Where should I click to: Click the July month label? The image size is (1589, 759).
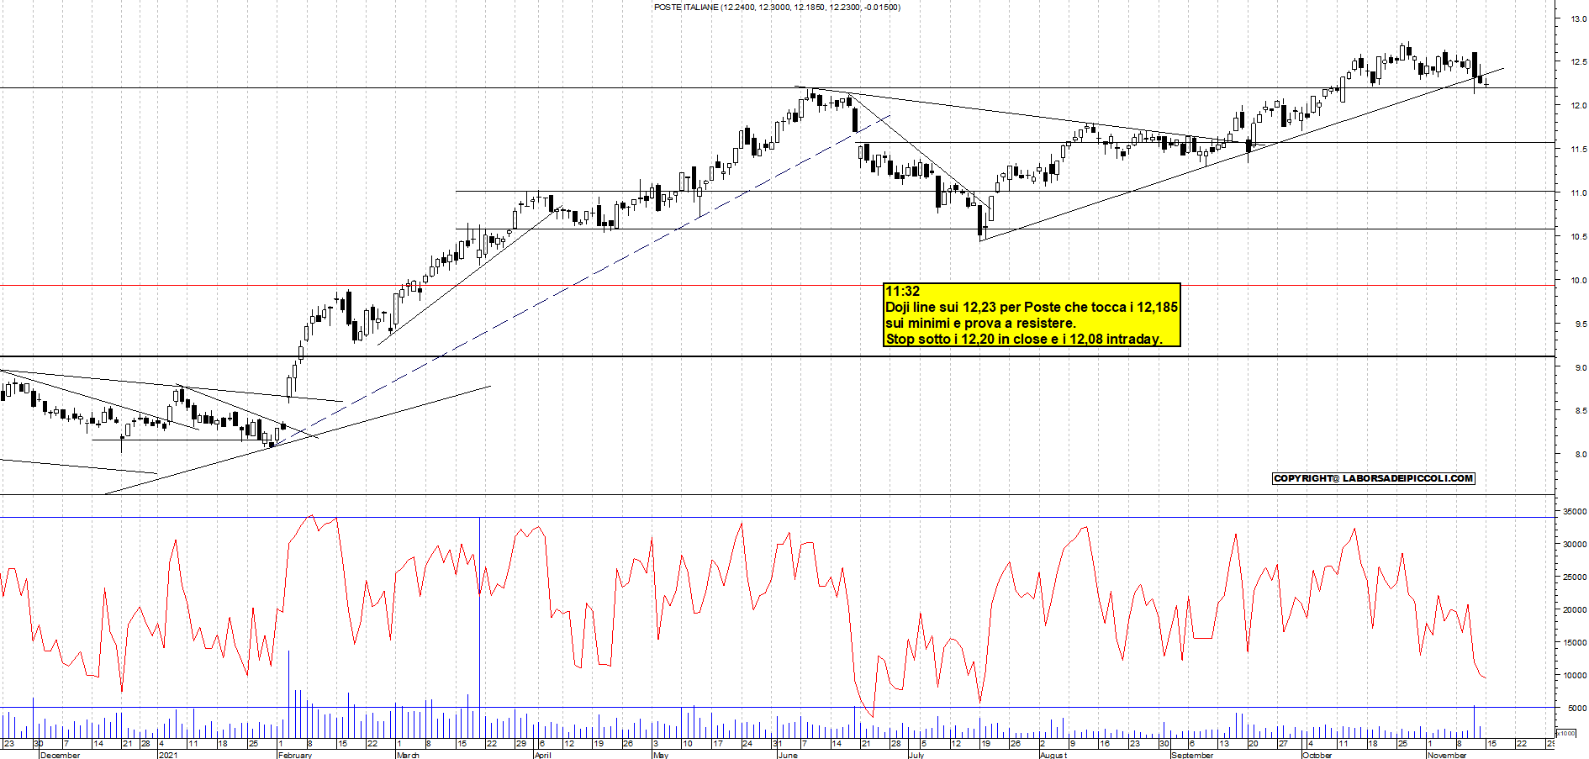click(x=916, y=755)
